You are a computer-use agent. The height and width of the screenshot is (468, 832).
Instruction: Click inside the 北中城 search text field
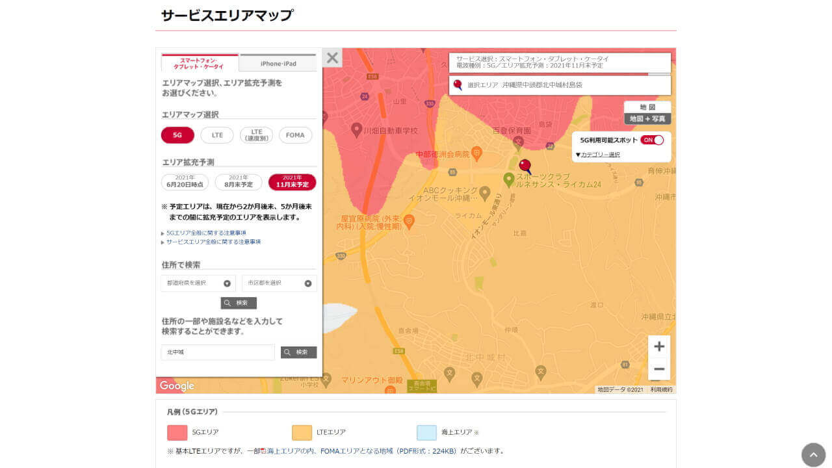coord(218,352)
